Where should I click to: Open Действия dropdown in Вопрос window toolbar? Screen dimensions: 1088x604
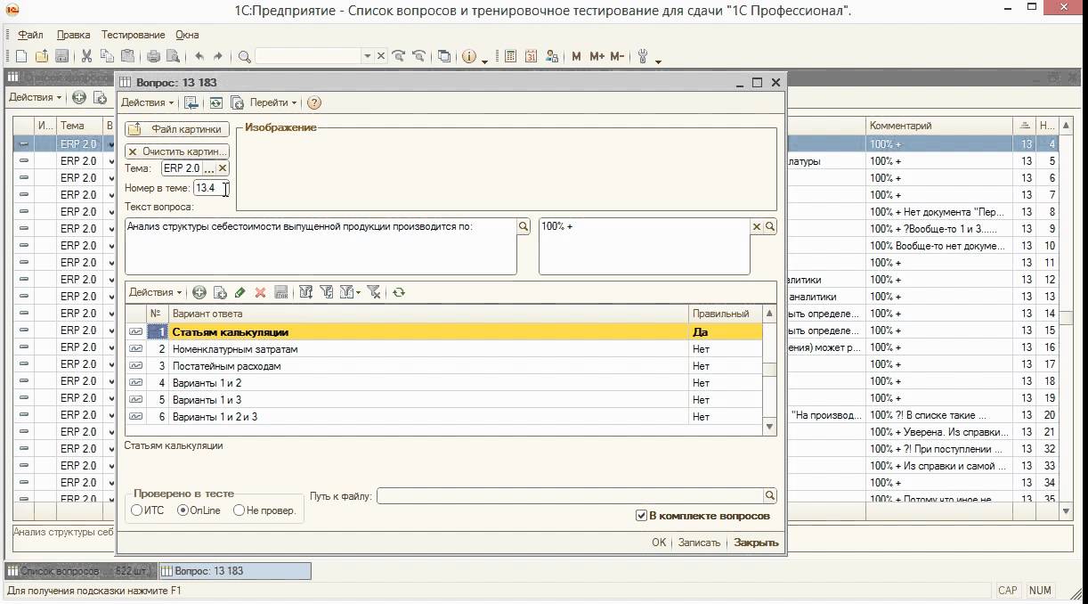point(147,102)
